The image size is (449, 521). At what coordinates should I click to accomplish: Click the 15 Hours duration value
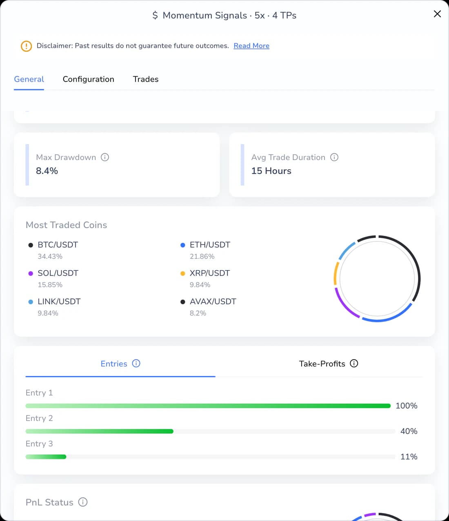coord(271,171)
